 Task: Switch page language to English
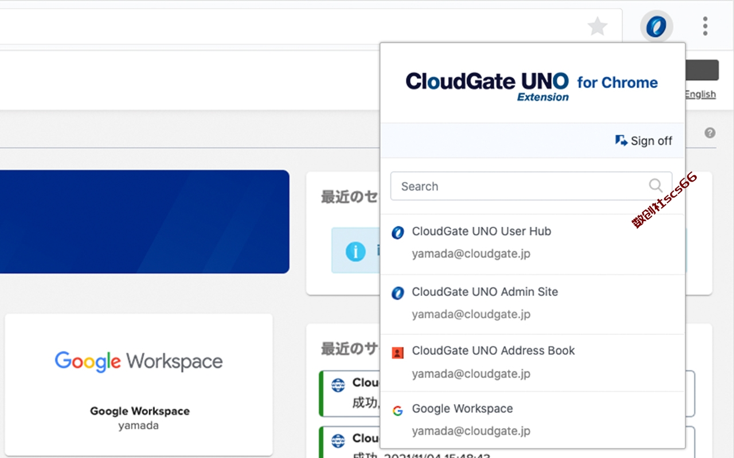(701, 94)
